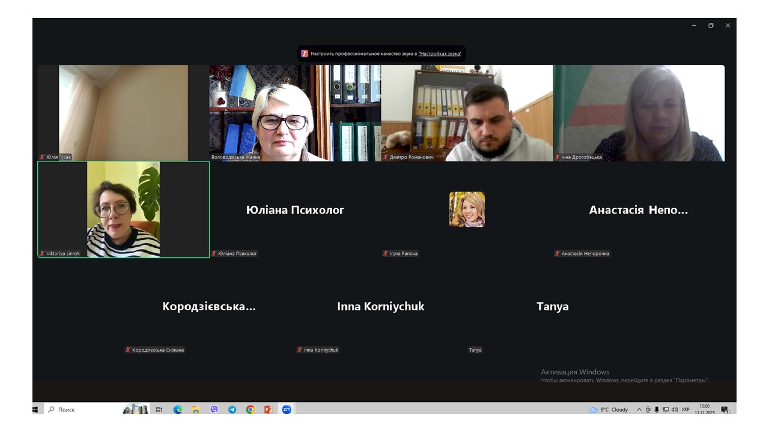
Task: Open the 9°C Cloudy weather widget
Action: click(609, 410)
